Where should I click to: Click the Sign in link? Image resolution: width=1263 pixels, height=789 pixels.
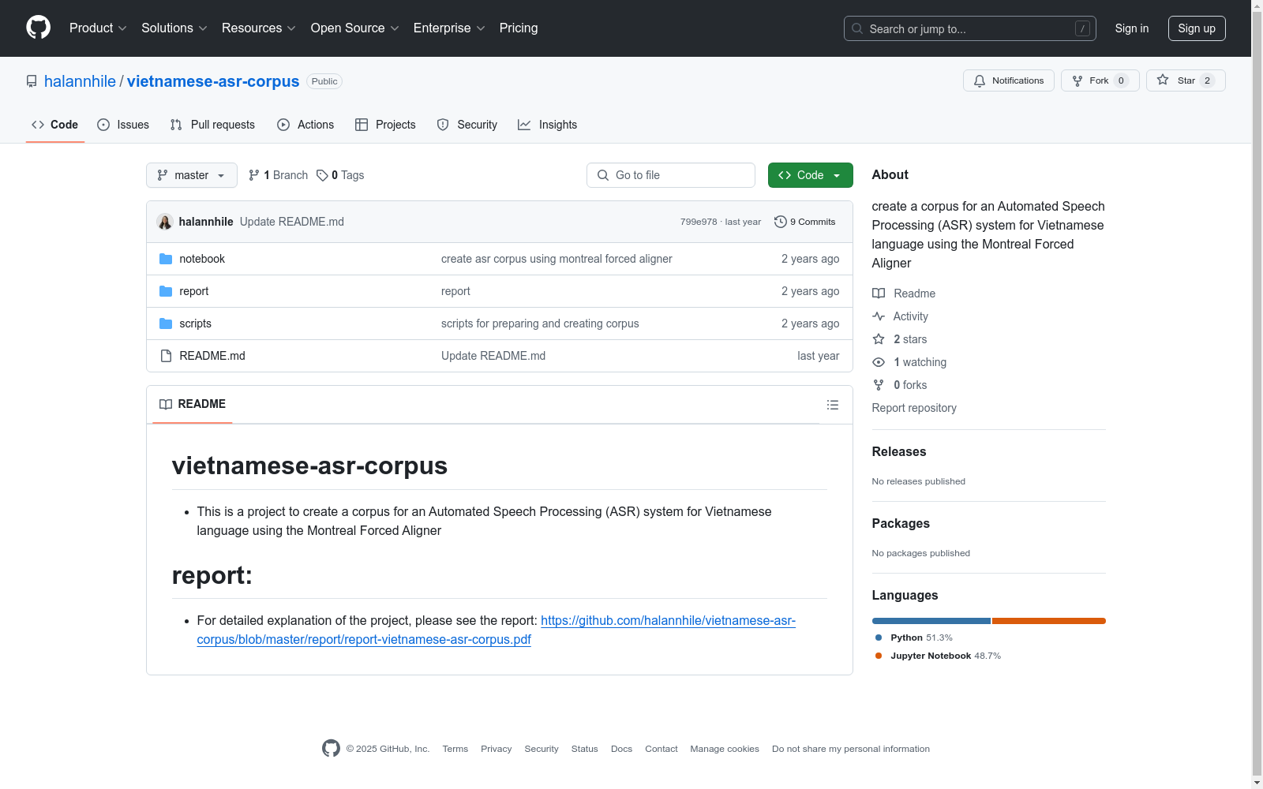tap(1132, 28)
